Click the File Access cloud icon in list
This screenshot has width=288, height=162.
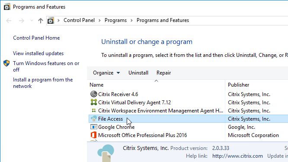94,118
